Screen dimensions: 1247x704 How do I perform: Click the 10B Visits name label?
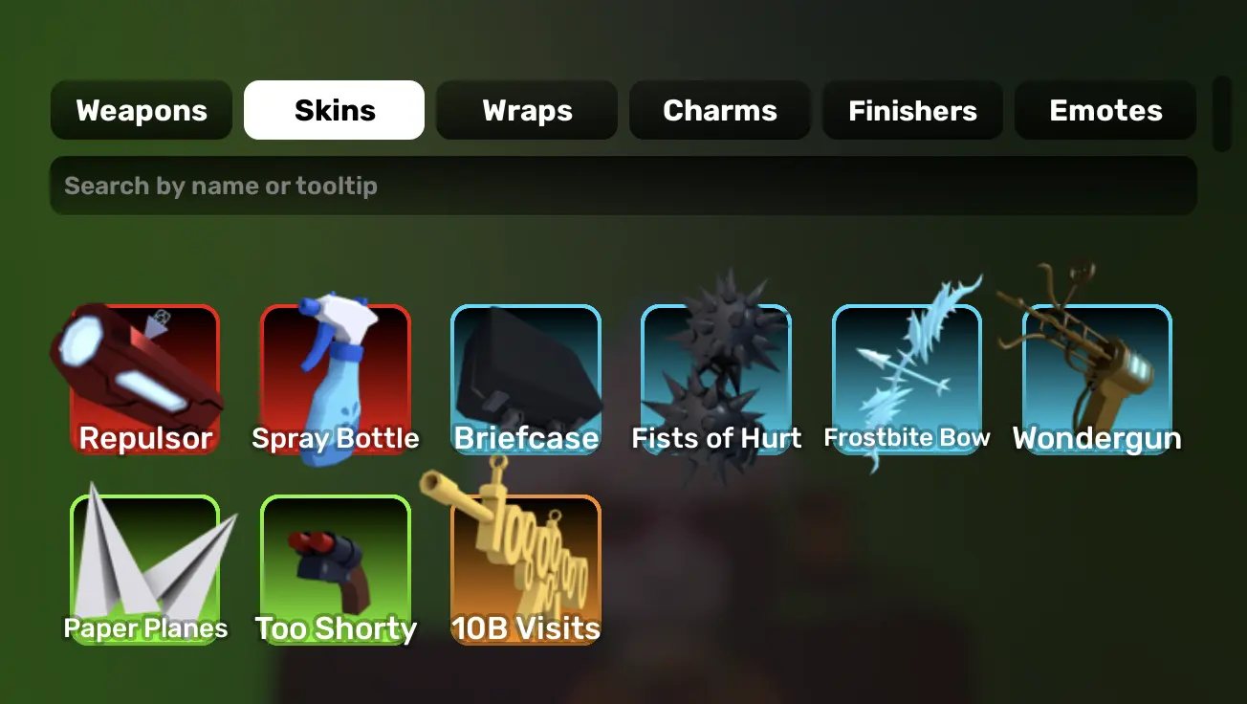(x=526, y=628)
